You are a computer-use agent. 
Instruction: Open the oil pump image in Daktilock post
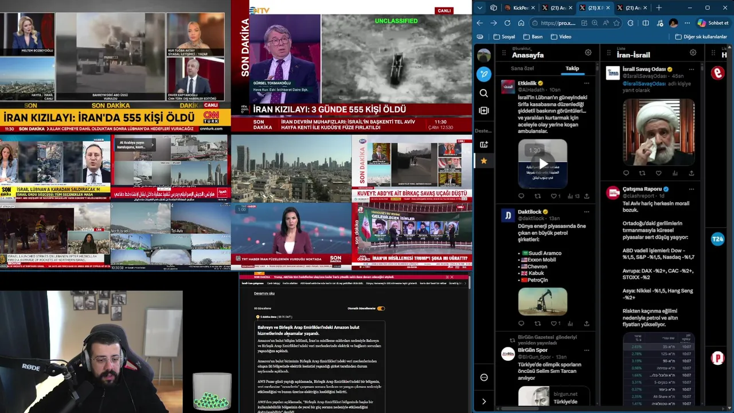point(542,302)
